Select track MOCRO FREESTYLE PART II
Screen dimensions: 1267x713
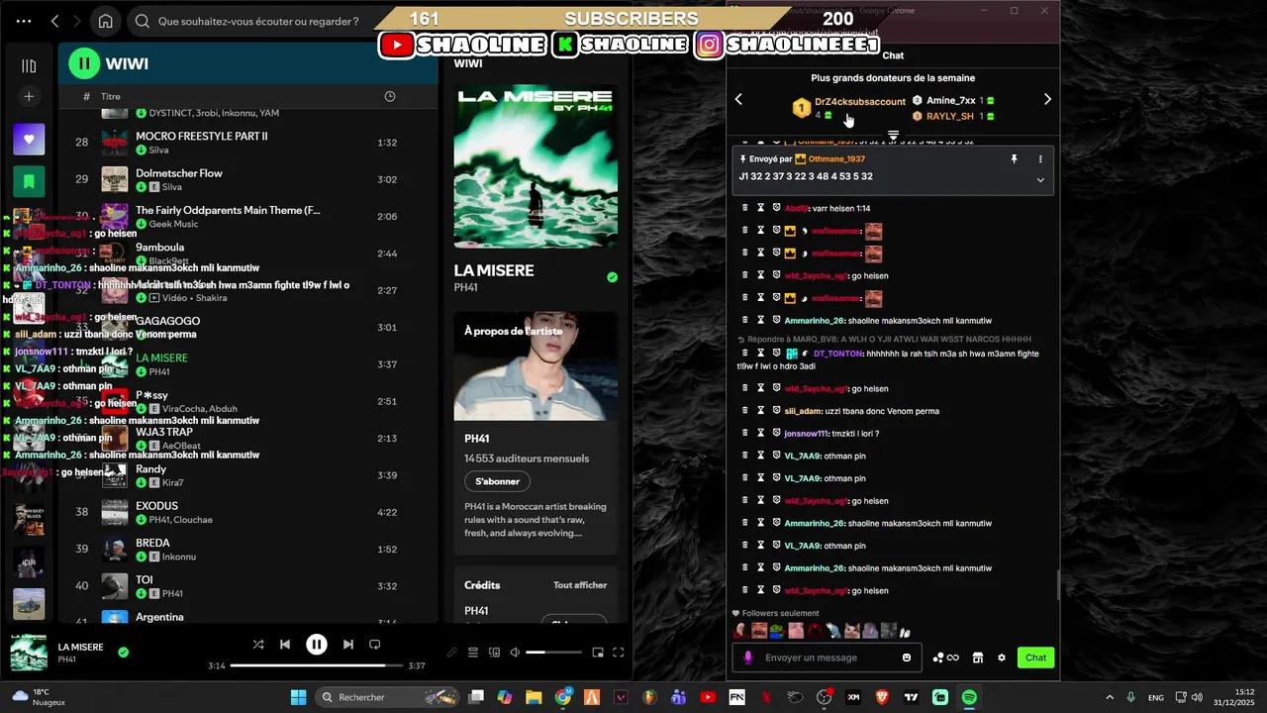(247, 143)
